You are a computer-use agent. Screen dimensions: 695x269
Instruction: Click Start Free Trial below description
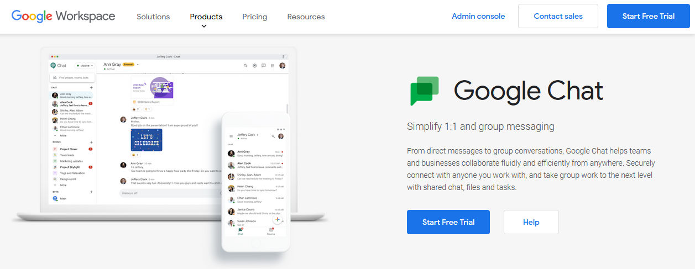point(448,222)
